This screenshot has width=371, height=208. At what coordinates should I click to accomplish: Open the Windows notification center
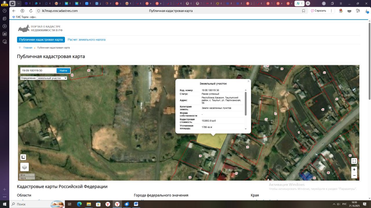(x=365, y=204)
